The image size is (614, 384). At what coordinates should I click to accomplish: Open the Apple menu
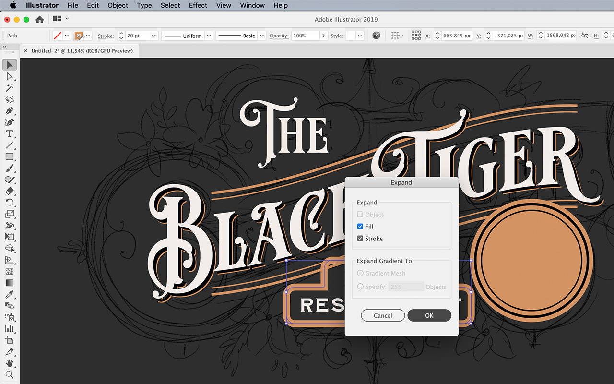tap(13, 5)
